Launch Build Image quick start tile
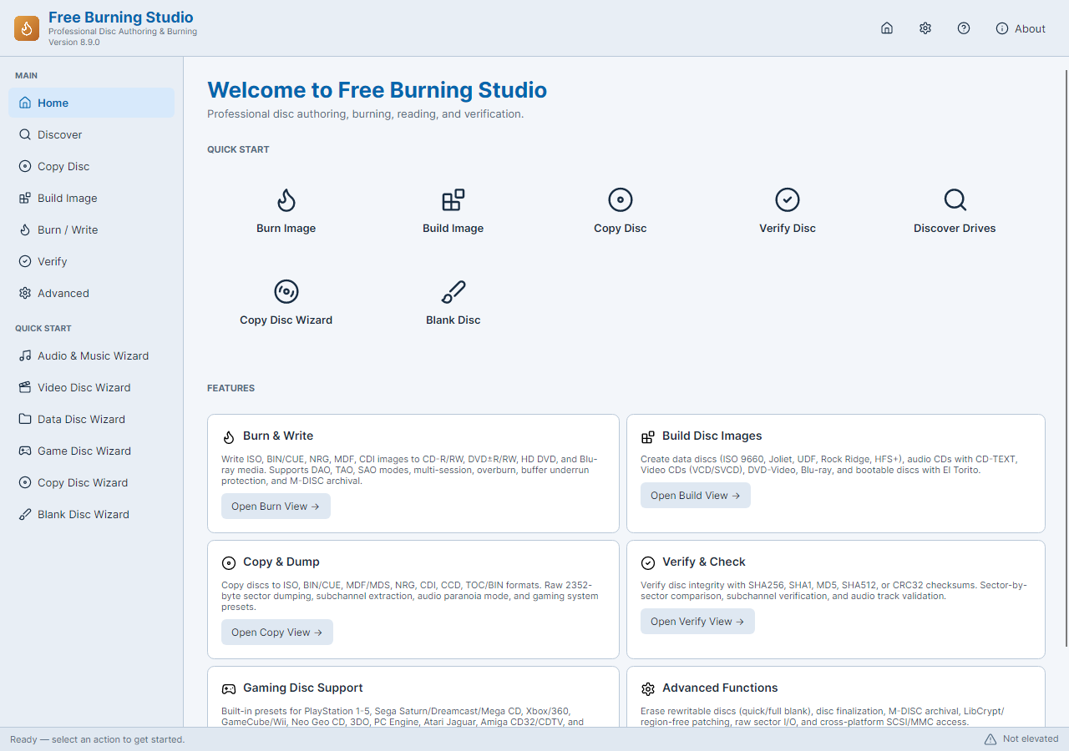Screen dimensions: 1069x751 click(453, 212)
